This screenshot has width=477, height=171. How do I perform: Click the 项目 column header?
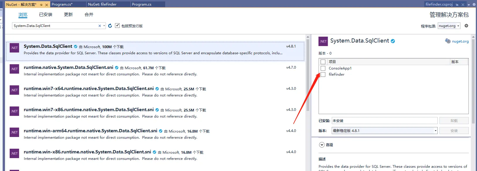332,62
